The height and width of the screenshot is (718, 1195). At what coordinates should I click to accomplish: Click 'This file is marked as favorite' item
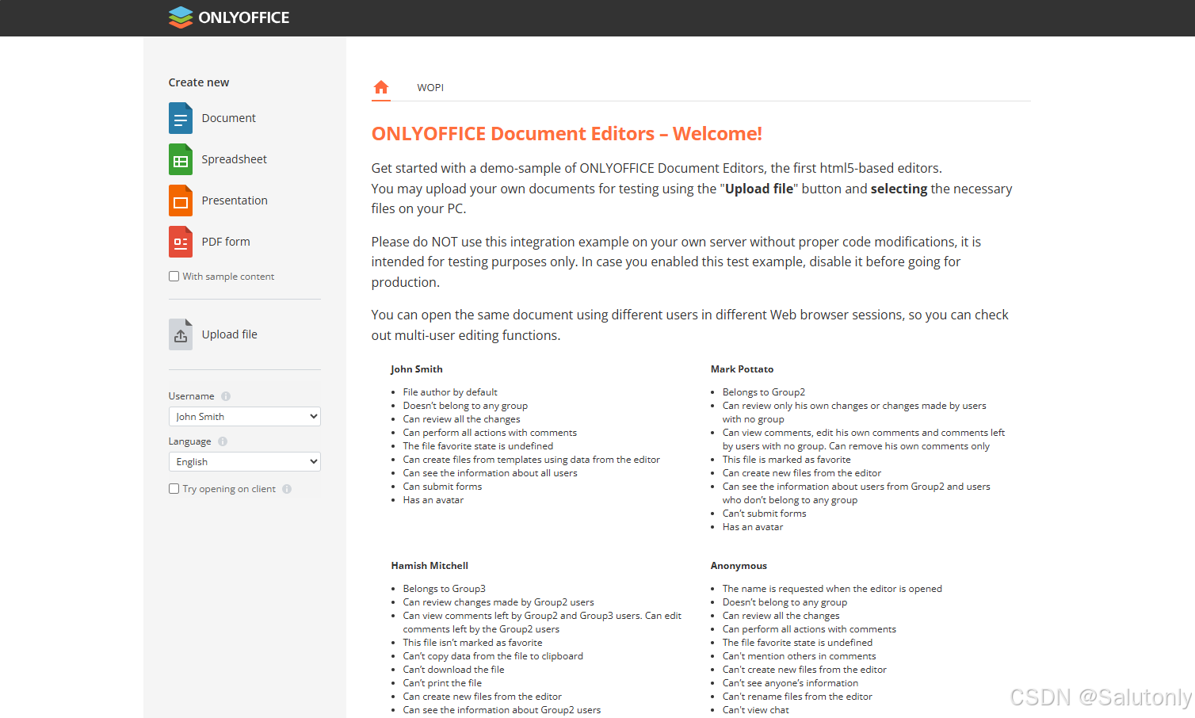pos(787,460)
